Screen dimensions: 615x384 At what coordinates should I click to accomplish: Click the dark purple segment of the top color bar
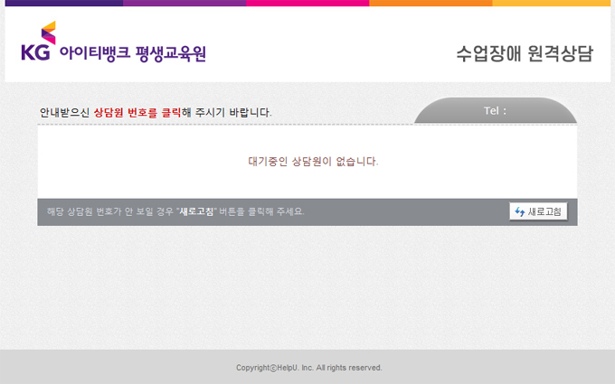[x=63, y=3]
